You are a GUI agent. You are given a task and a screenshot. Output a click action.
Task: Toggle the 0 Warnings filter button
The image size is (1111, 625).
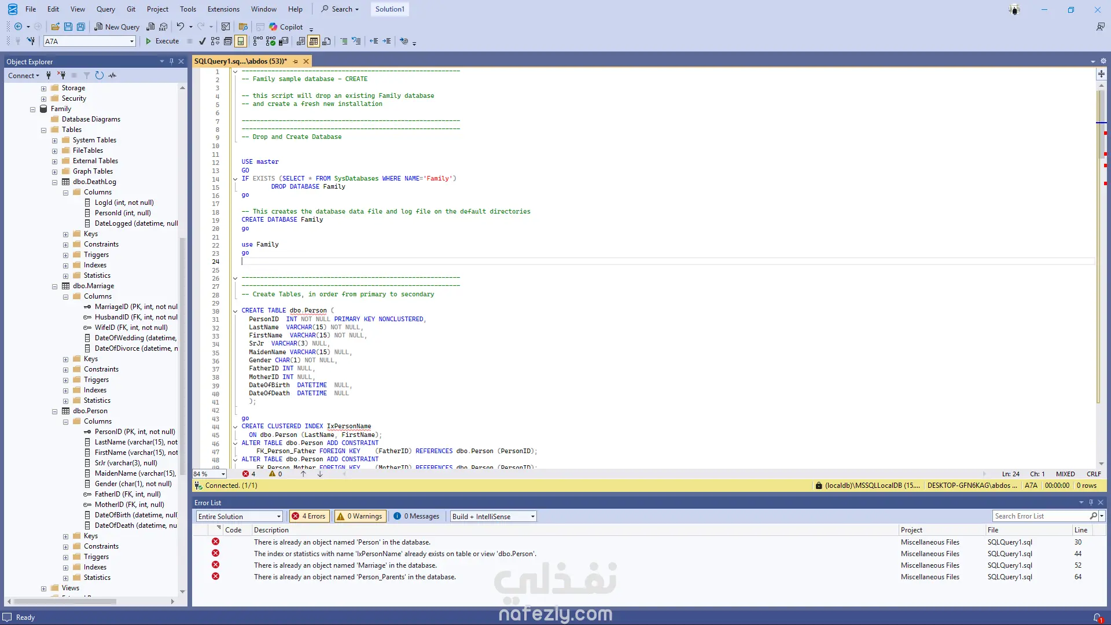(360, 516)
